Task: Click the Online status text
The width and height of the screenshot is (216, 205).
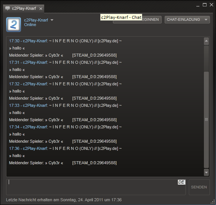Action: click(x=30, y=25)
